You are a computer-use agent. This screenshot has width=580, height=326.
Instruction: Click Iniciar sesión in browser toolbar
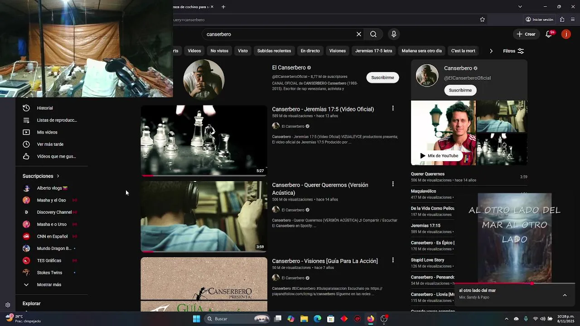pos(539,19)
